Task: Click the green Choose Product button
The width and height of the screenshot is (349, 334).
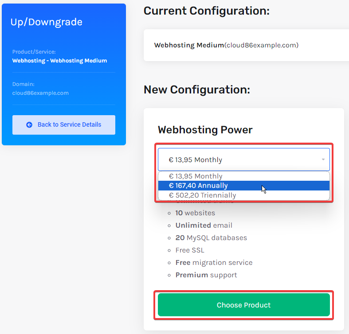Action: point(244,305)
